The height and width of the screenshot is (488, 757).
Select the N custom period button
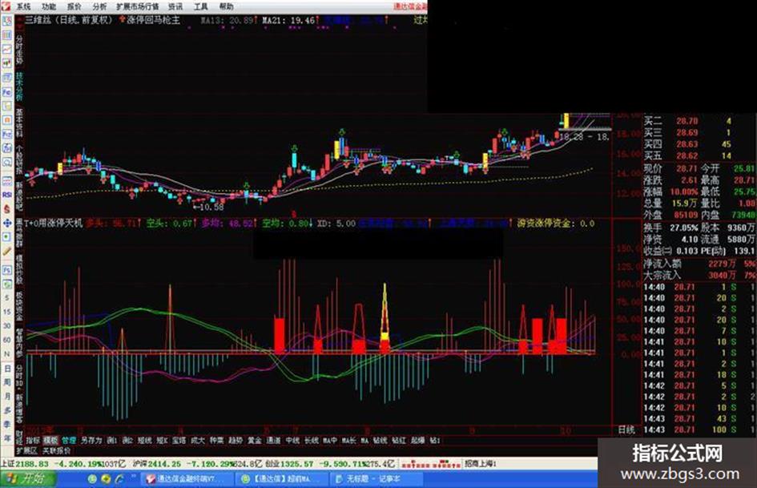point(6,353)
